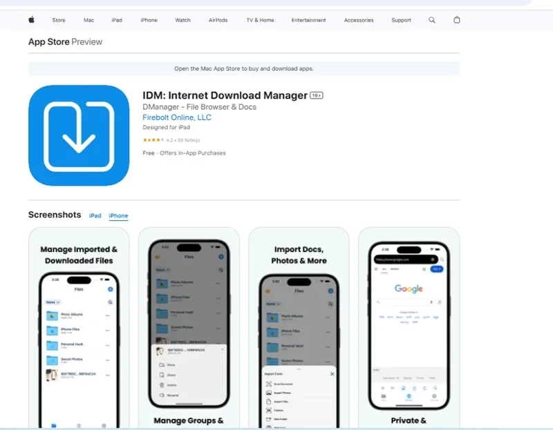
Task: Click the App Store heading link
Action: (x=48, y=41)
